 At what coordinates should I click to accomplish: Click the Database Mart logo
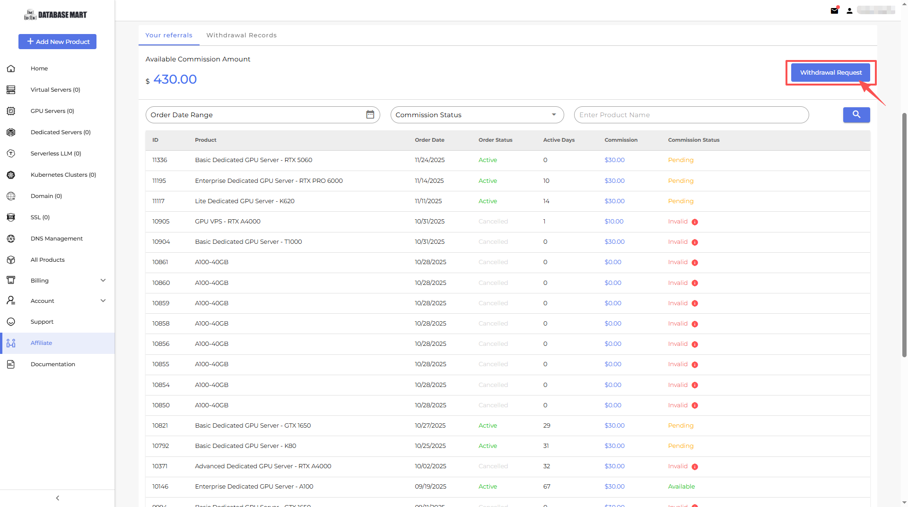(55, 15)
